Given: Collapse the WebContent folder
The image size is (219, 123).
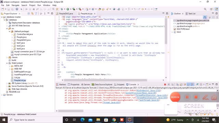Looking at the screenshot, I should [7, 63].
